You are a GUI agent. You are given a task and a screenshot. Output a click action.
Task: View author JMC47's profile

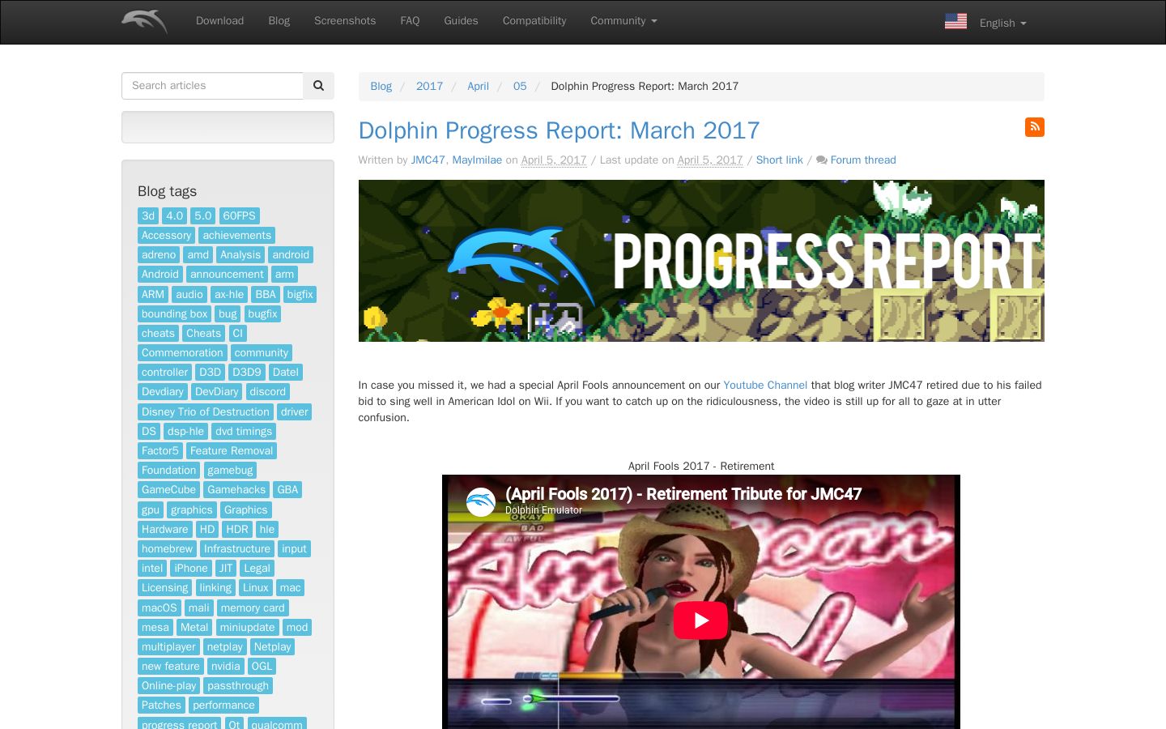click(x=428, y=160)
